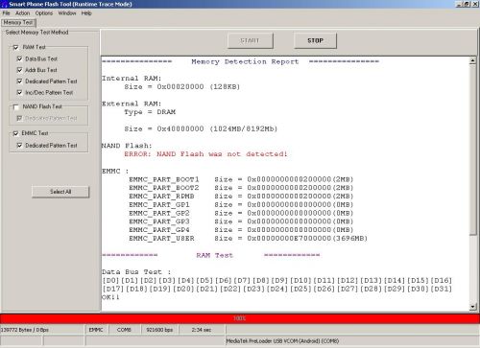Click the EMMC_PART_BOOT2 row
The width and height of the screenshot is (480, 348).
click(241, 188)
